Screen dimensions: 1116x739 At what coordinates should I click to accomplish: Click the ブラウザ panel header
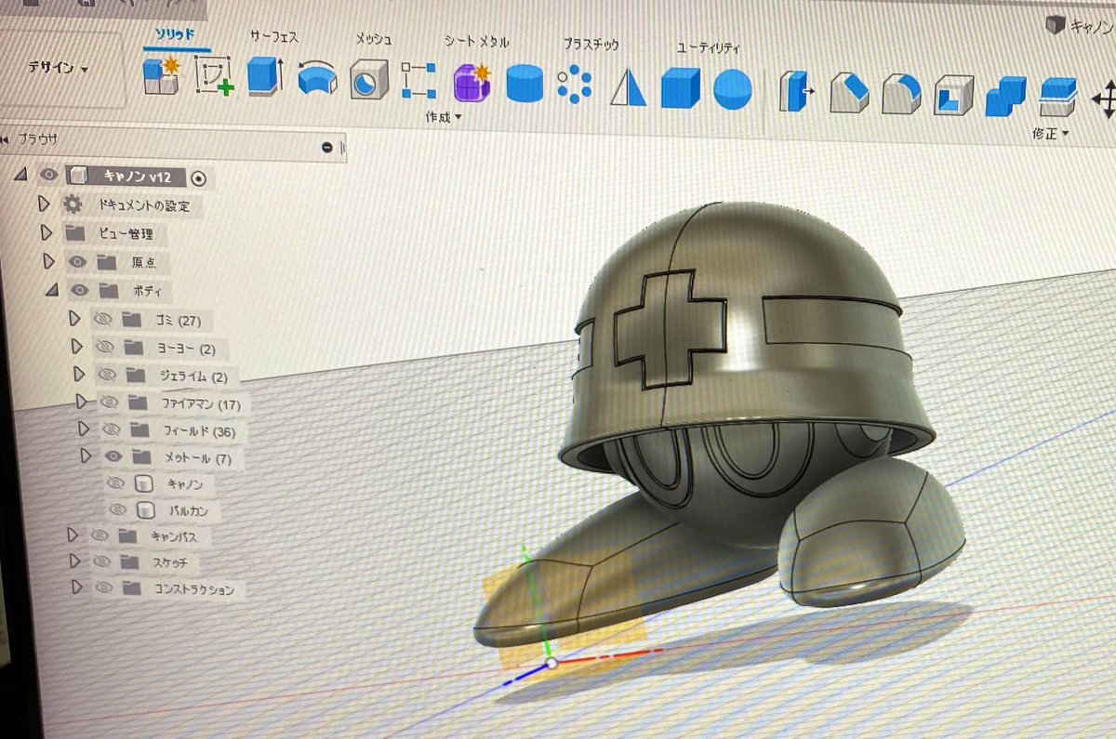[175, 144]
